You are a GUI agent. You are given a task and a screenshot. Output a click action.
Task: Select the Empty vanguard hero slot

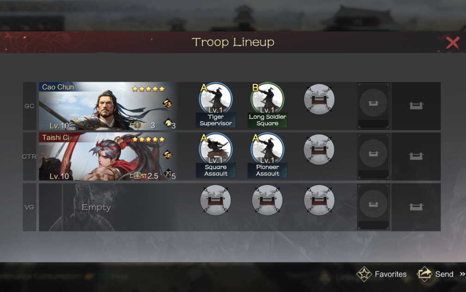point(109,207)
